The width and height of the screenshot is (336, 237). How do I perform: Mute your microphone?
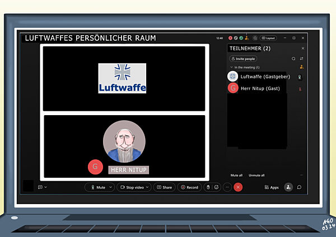click(97, 187)
